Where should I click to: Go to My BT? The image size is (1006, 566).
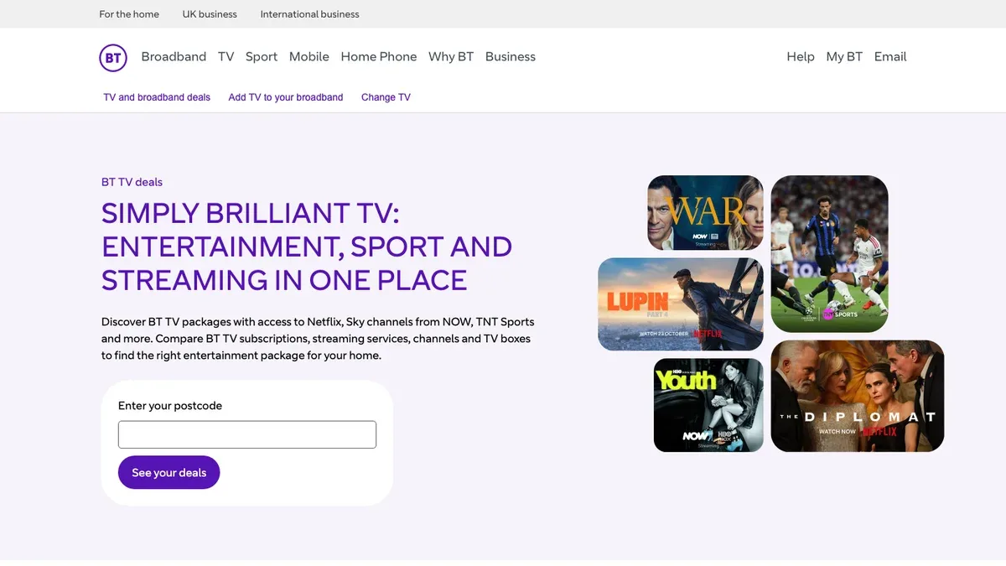tap(844, 57)
